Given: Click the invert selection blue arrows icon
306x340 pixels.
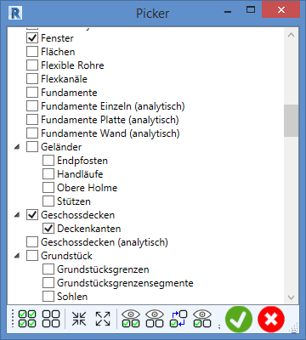Looking at the screenshot, I should [178, 319].
